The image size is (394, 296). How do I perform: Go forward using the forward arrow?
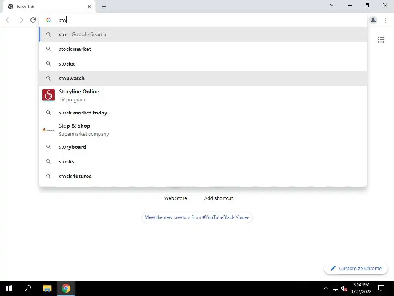(x=21, y=20)
